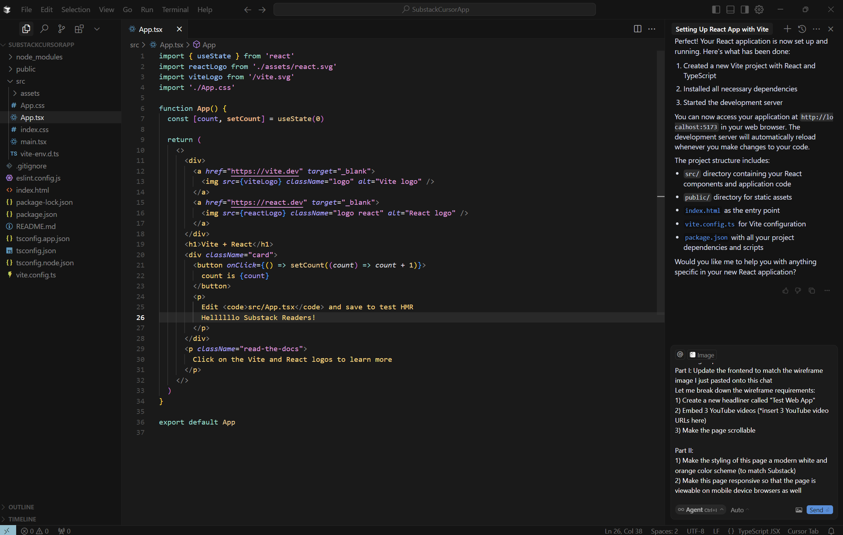Click the SubstackCursorApp search field
Screen dimensions: 843x535
[x=434, y=10]
